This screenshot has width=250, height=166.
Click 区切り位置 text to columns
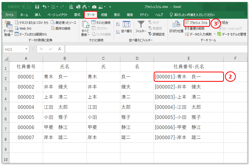pos(176,27)
